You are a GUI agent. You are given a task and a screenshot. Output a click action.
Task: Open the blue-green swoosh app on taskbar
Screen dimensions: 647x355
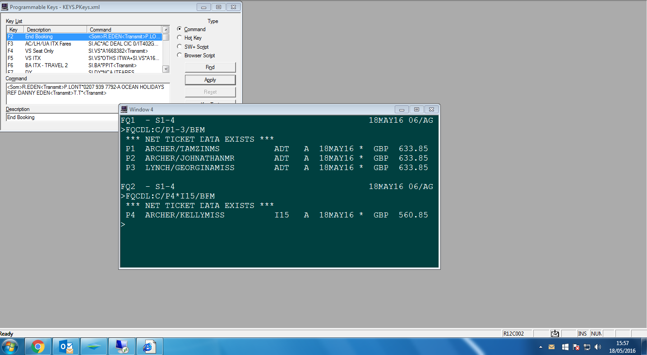pos(94,347)
